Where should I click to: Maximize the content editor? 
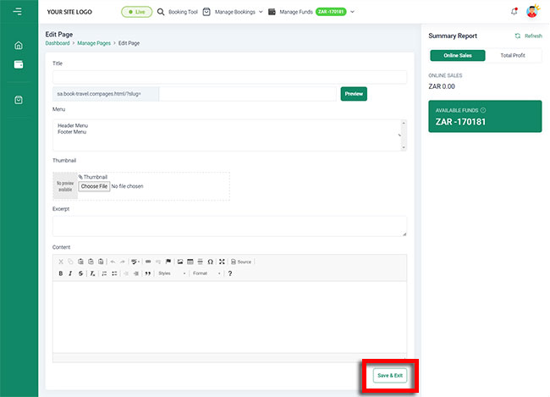tap(222, 262)
